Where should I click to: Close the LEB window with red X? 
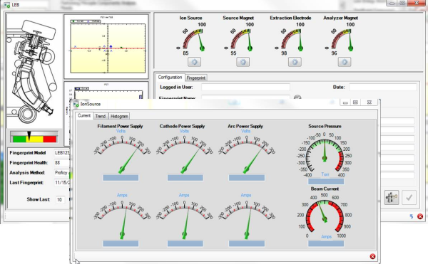(x=417, y=3)
